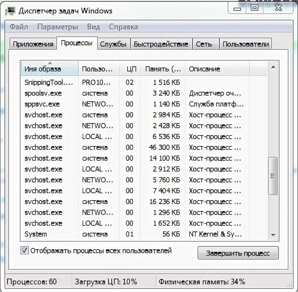Open the Быстродействие tab
The image size is (298, 292).
(161, 44)
